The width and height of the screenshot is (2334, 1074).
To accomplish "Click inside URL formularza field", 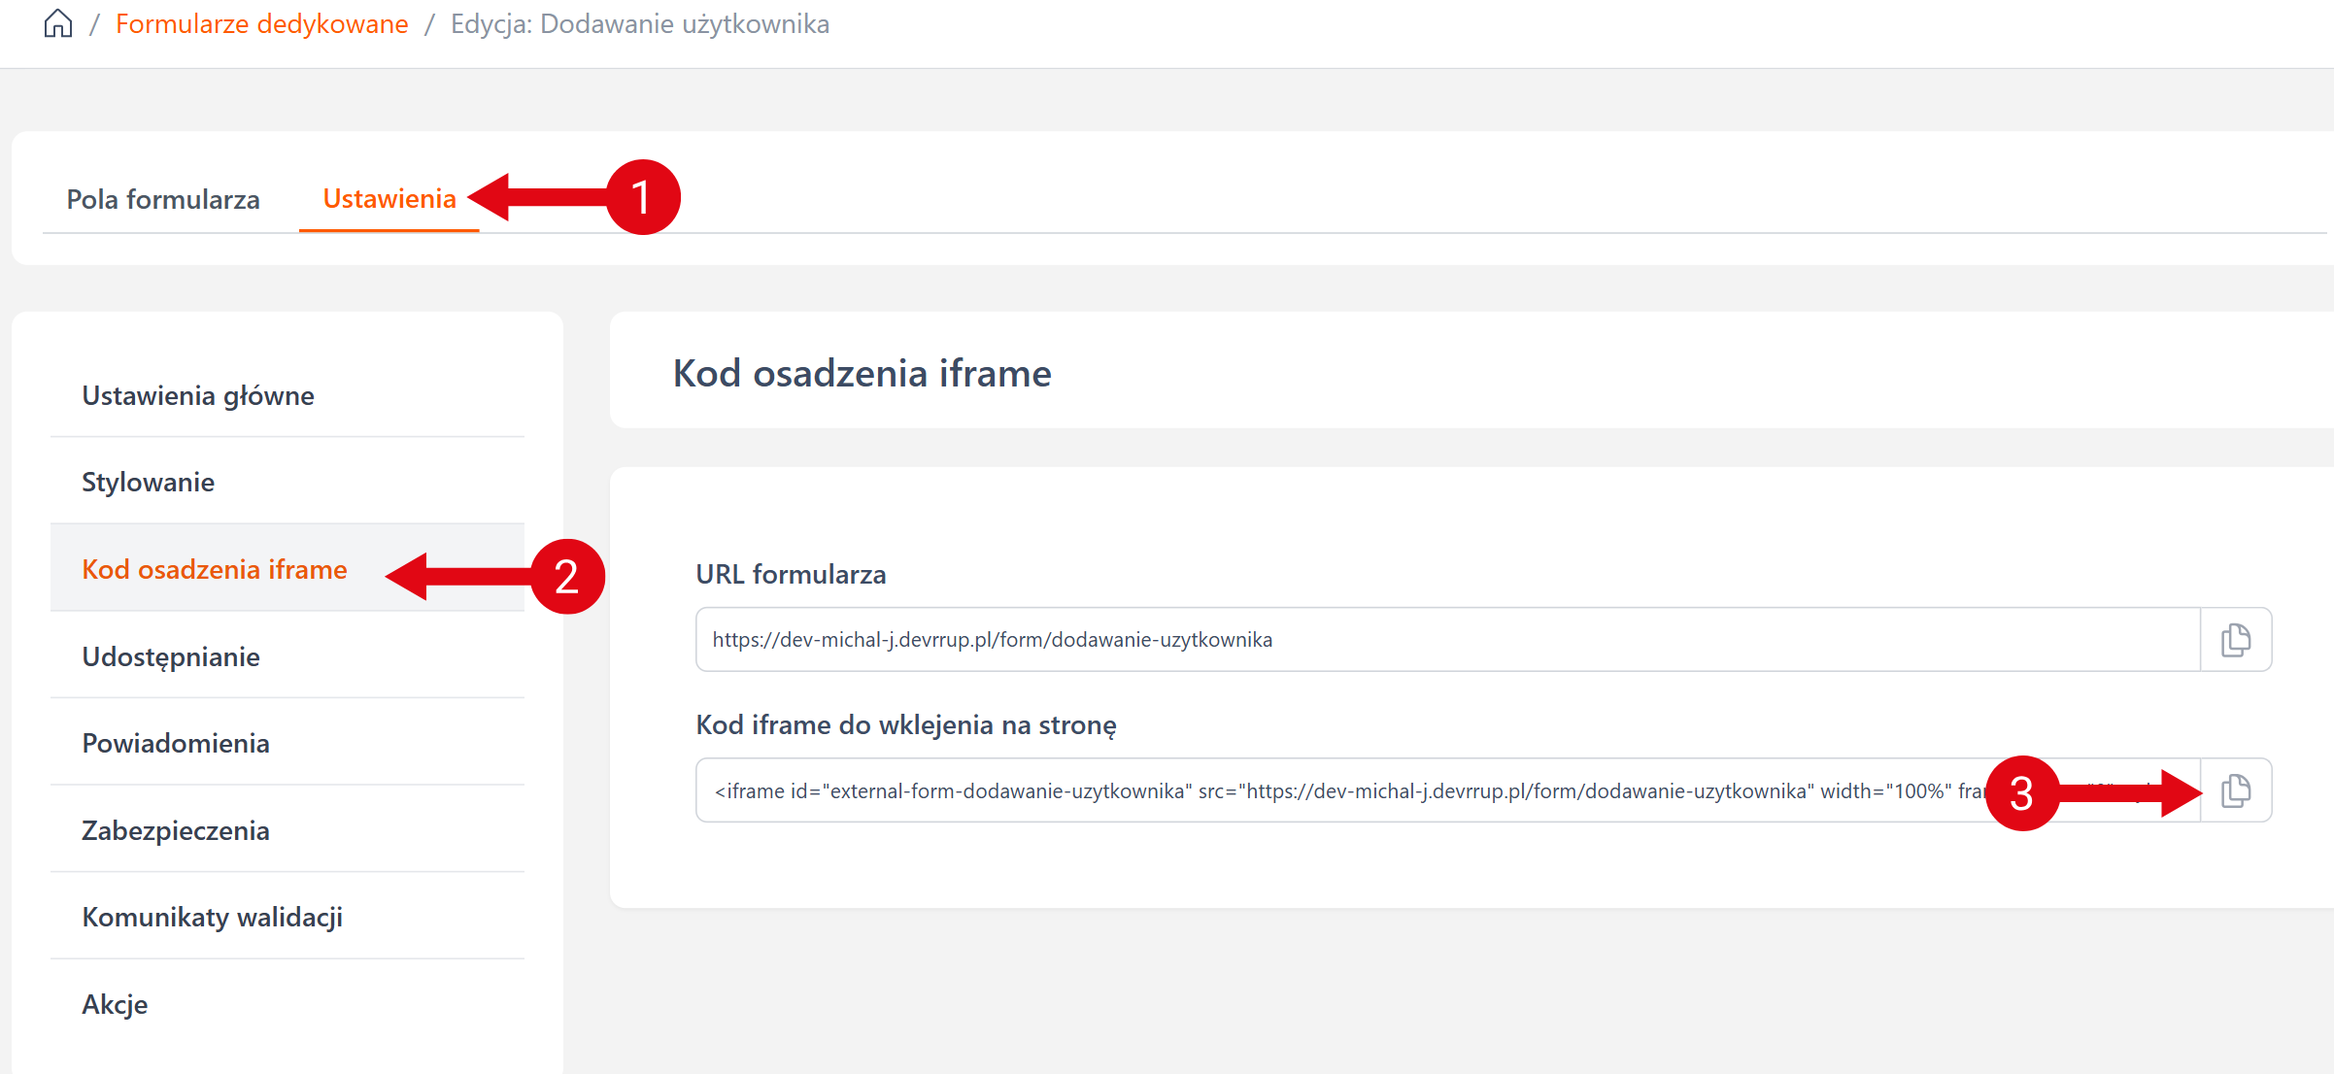I will pos(1447,640).
